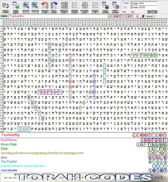Screen dimensions: 168x182
Task: Click the Show nikud icon
Action: [x=6, y=5]
